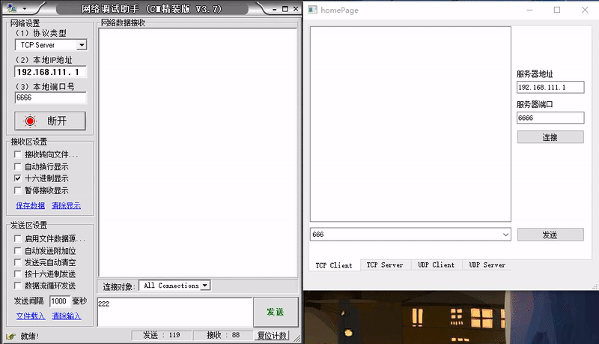The height and width of the screenshot is (344, 599).
Task: Click the ready status icon in status bar
Action: click(10, 336)
